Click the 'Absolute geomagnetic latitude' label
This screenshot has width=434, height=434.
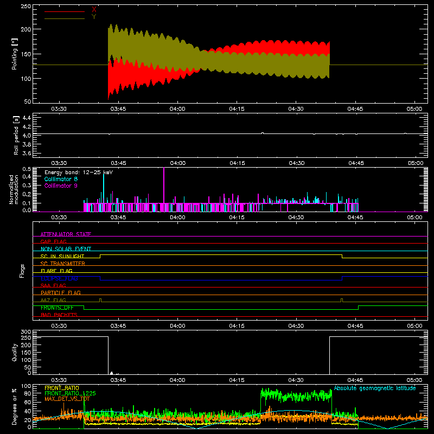tap(375, 388)
